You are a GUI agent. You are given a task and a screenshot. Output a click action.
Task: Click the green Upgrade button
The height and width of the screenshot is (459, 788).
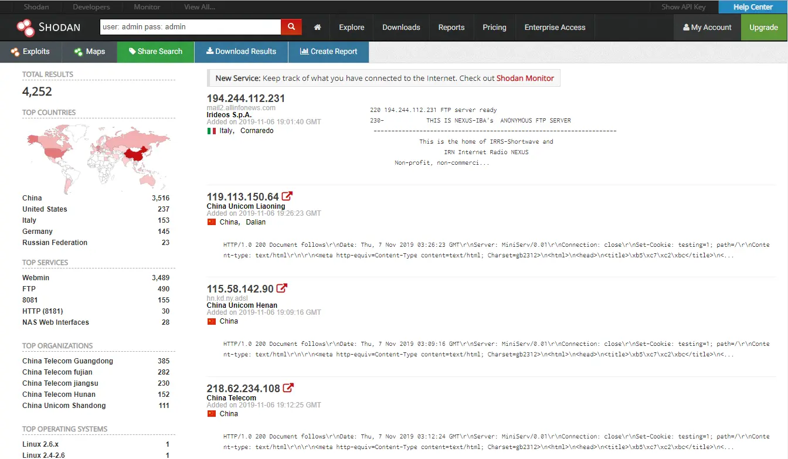pos(764,28)
